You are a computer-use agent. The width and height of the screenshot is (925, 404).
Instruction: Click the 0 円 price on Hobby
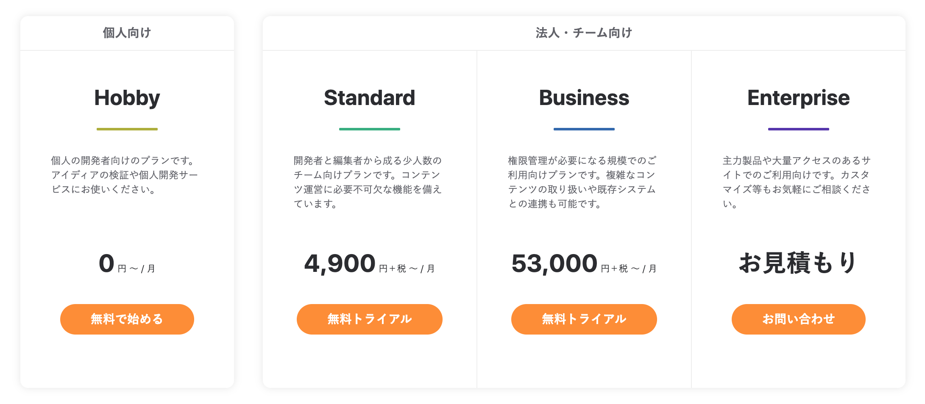click(x=107, y=263)
